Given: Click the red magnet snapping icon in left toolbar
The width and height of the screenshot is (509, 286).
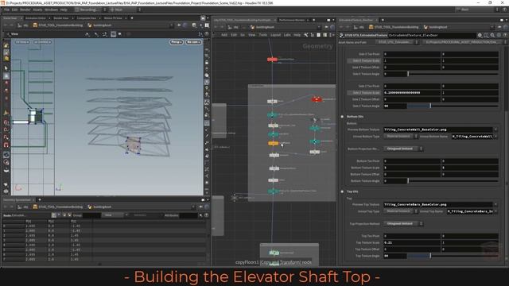Looking at the screenshot, I should (x=6, y=145).
